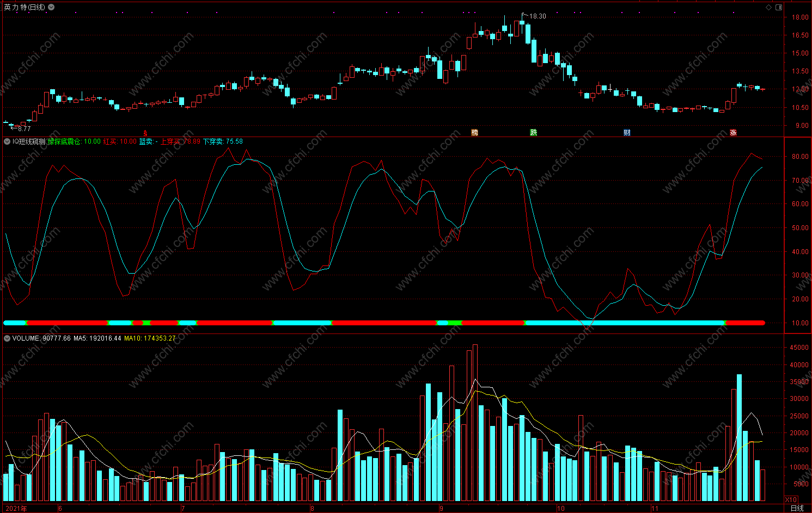Click month 6 on the time axis
Viewport: 812px width, 513px height.
point(60,509)
